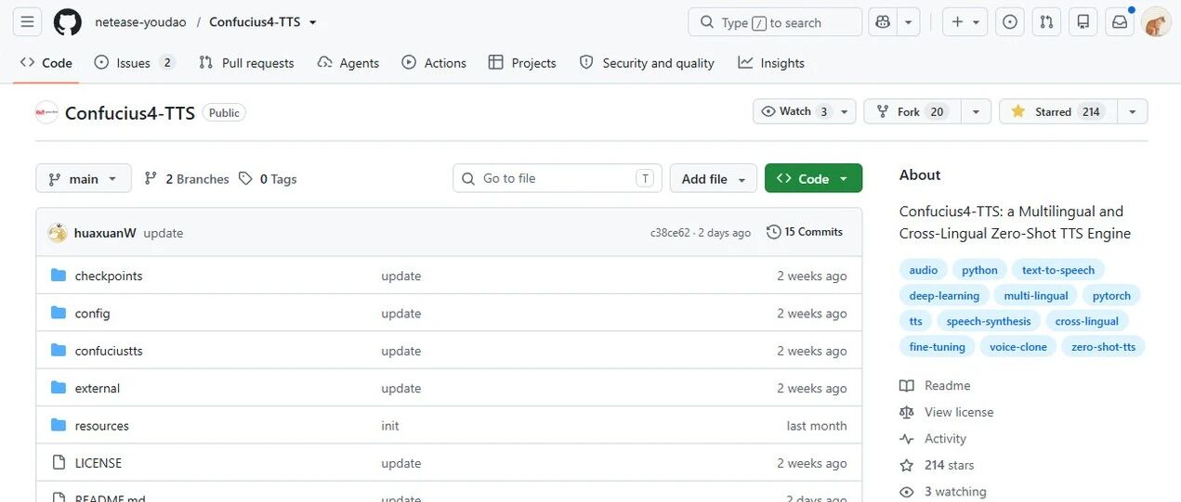Image resolution: width=1181 pixels, height=502 pixels.
Task: Click the book icon beside Readme
Action: click(907, 386)
